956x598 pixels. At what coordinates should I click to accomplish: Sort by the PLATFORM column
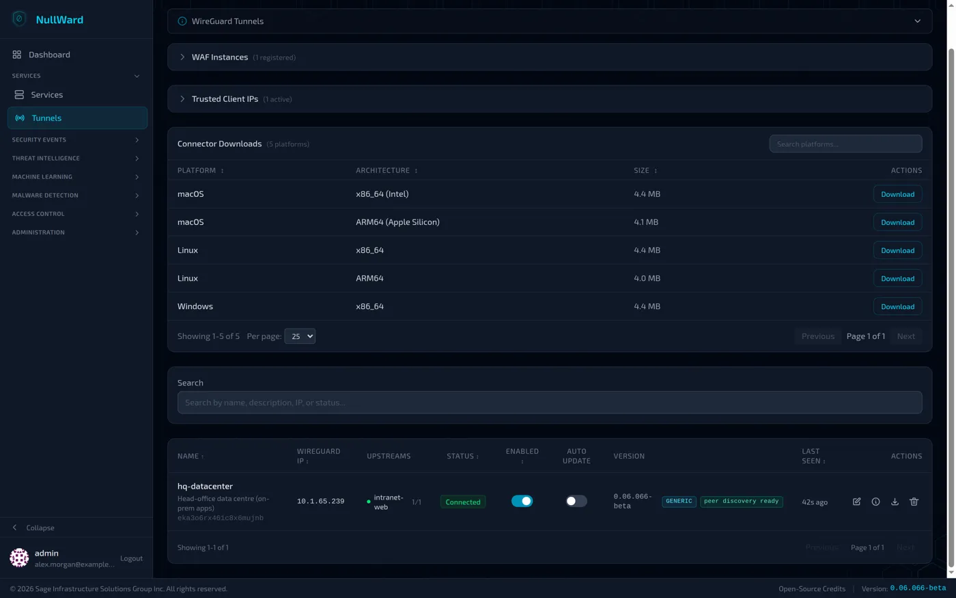[x=201, y=170]
